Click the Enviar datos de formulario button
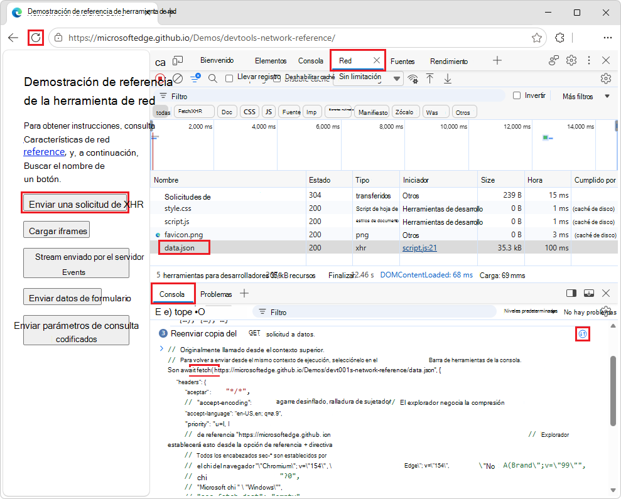621x499 pixels. (63, 297)
